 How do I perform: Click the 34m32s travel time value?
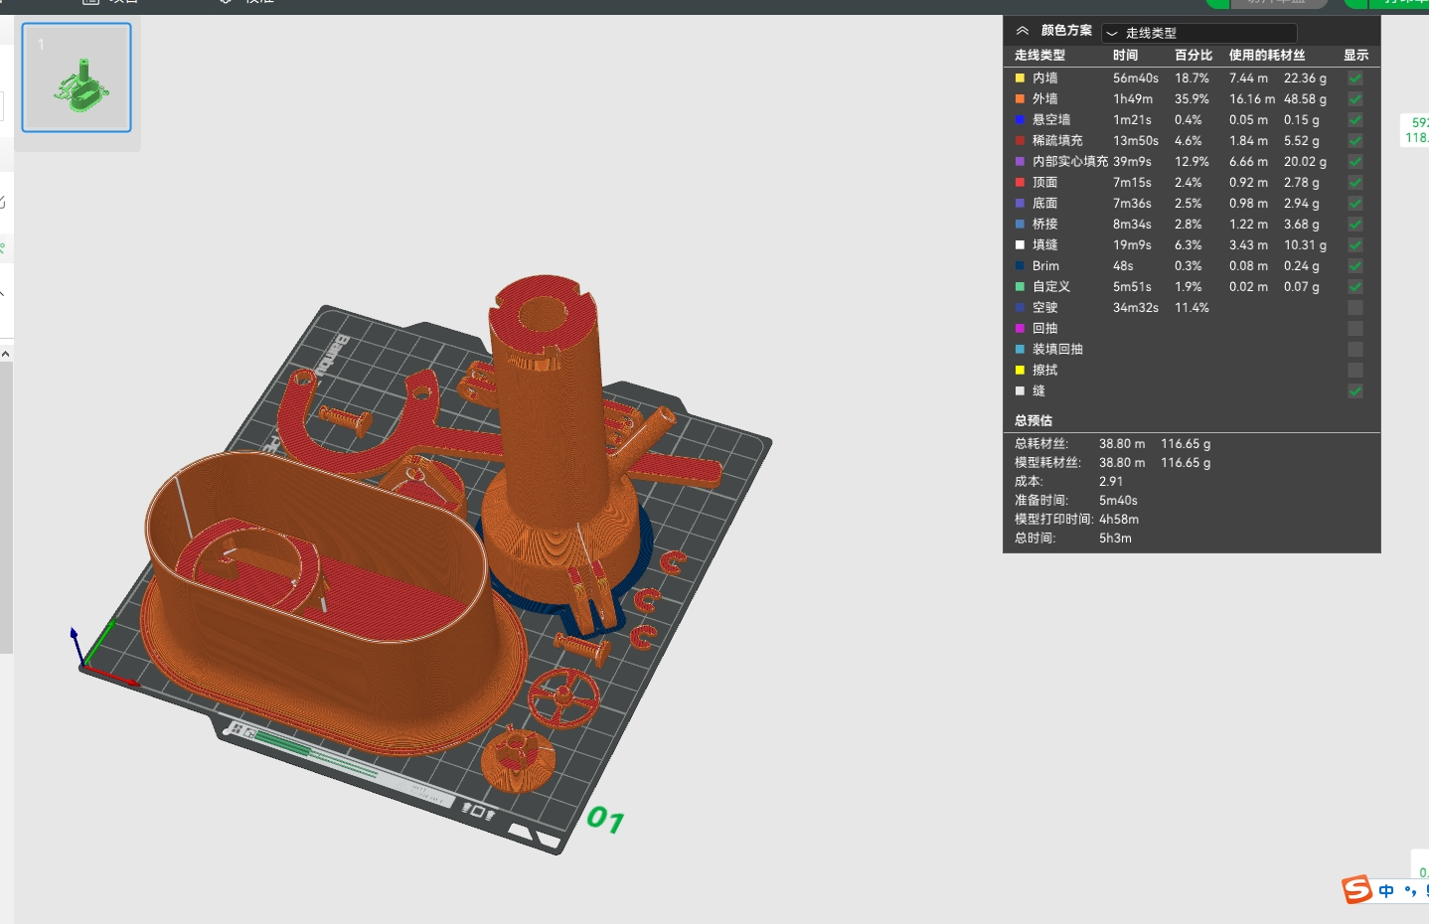1136,308
